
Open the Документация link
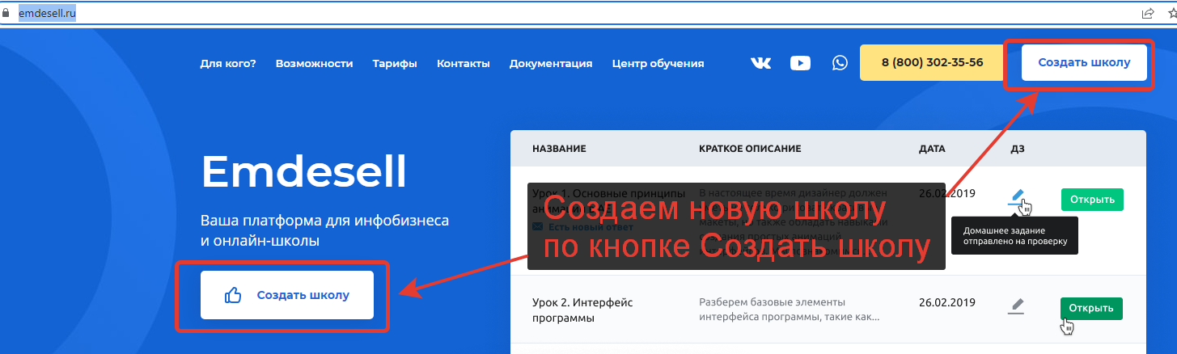pyautogui.click(x=551, y=63)
